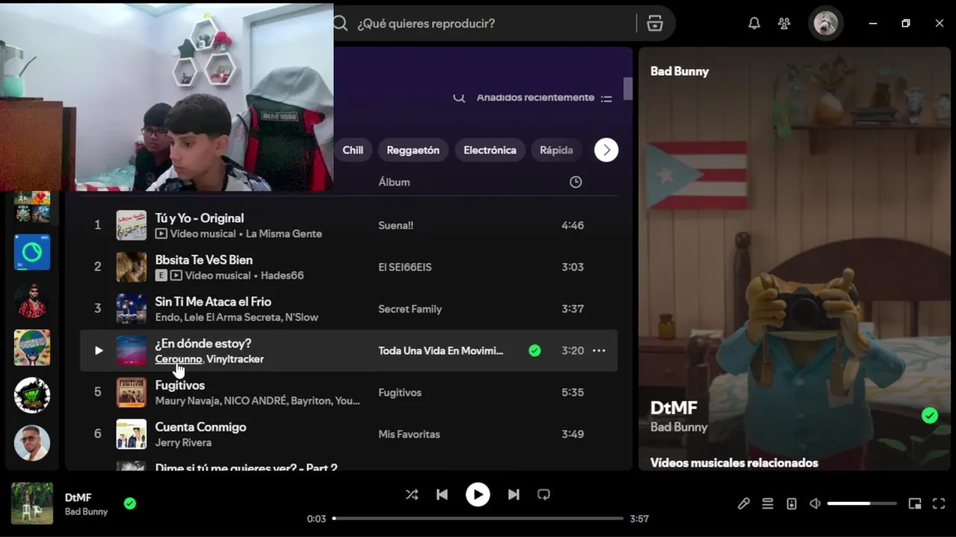956x537 pixels.
Task: Open the notifications bell
Action: coord(754,23)
